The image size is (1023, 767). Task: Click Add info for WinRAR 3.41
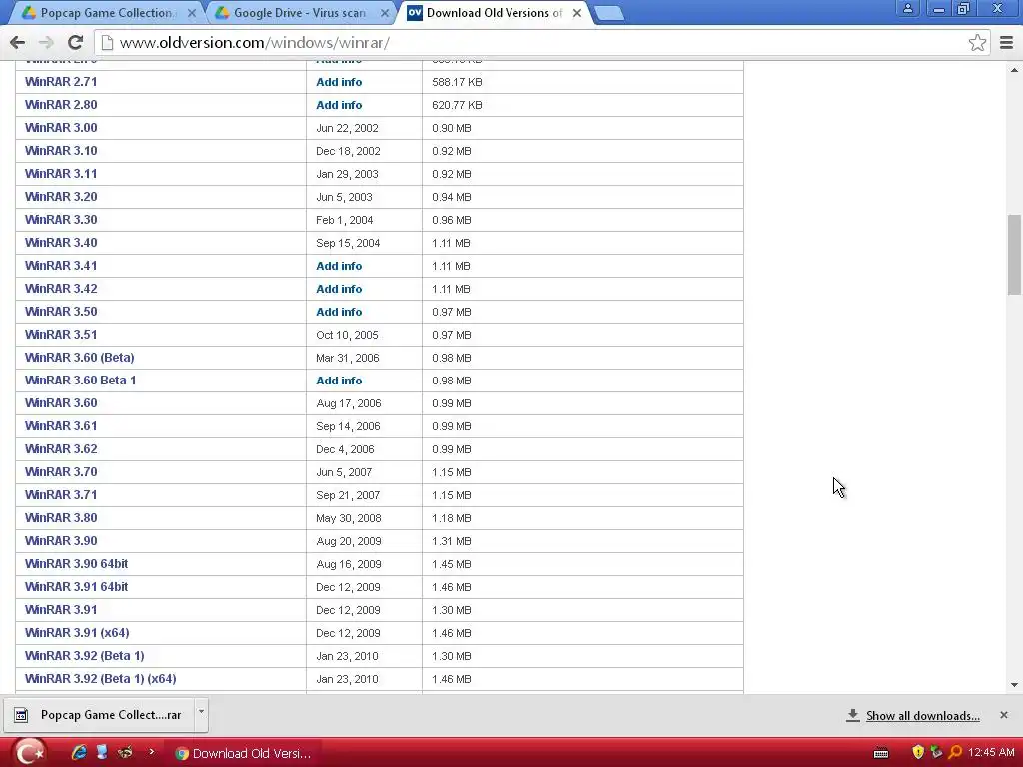click(339, 266)
